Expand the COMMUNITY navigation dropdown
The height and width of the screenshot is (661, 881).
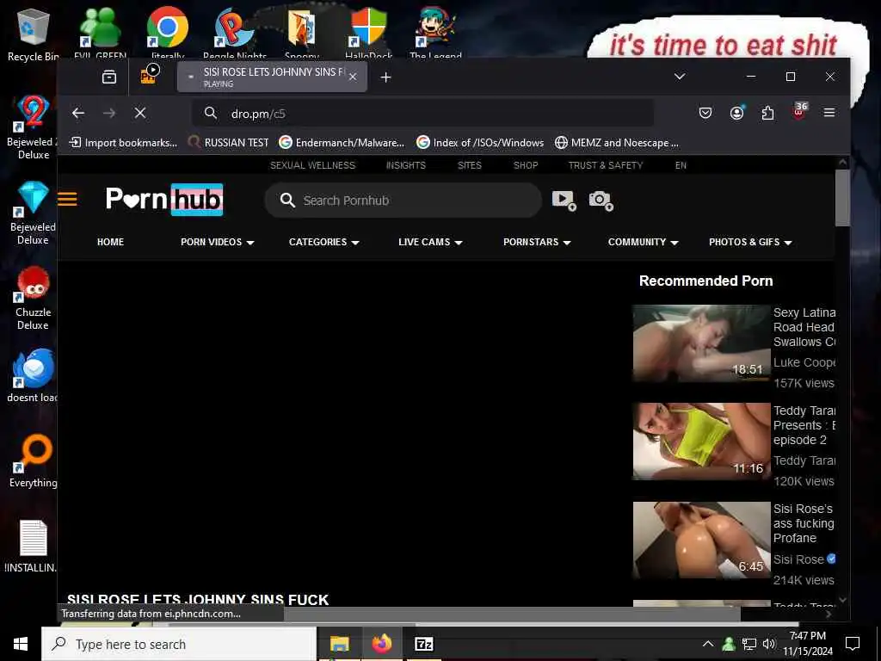point(643,242)
